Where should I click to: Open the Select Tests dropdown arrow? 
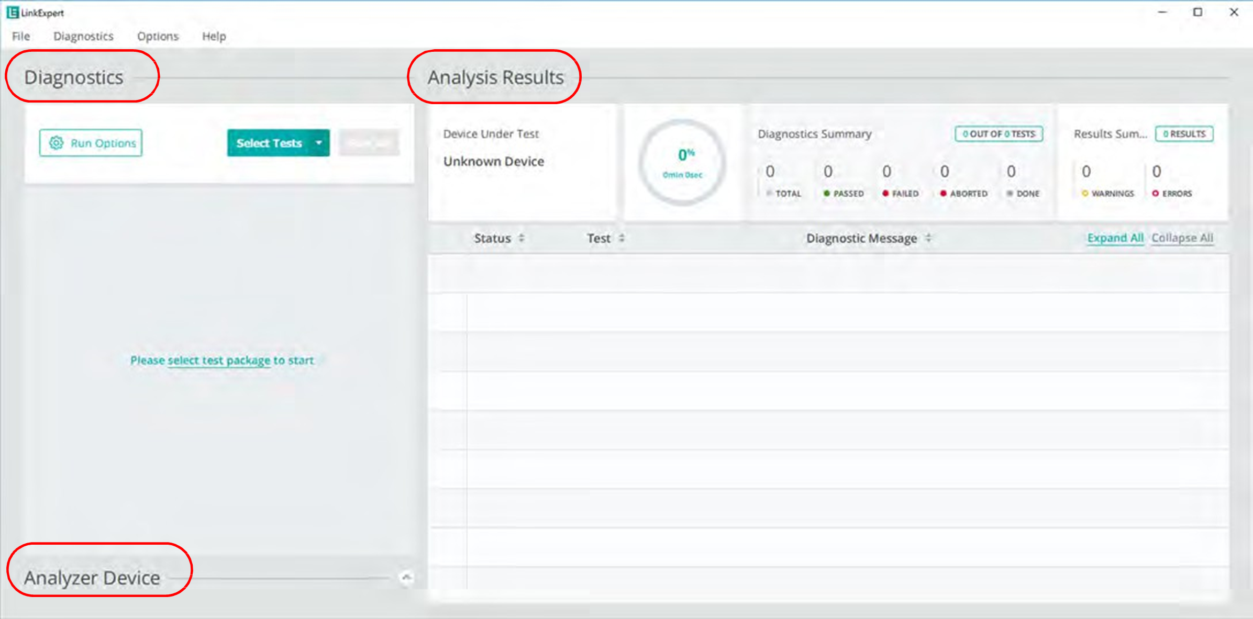coord(319,143)
